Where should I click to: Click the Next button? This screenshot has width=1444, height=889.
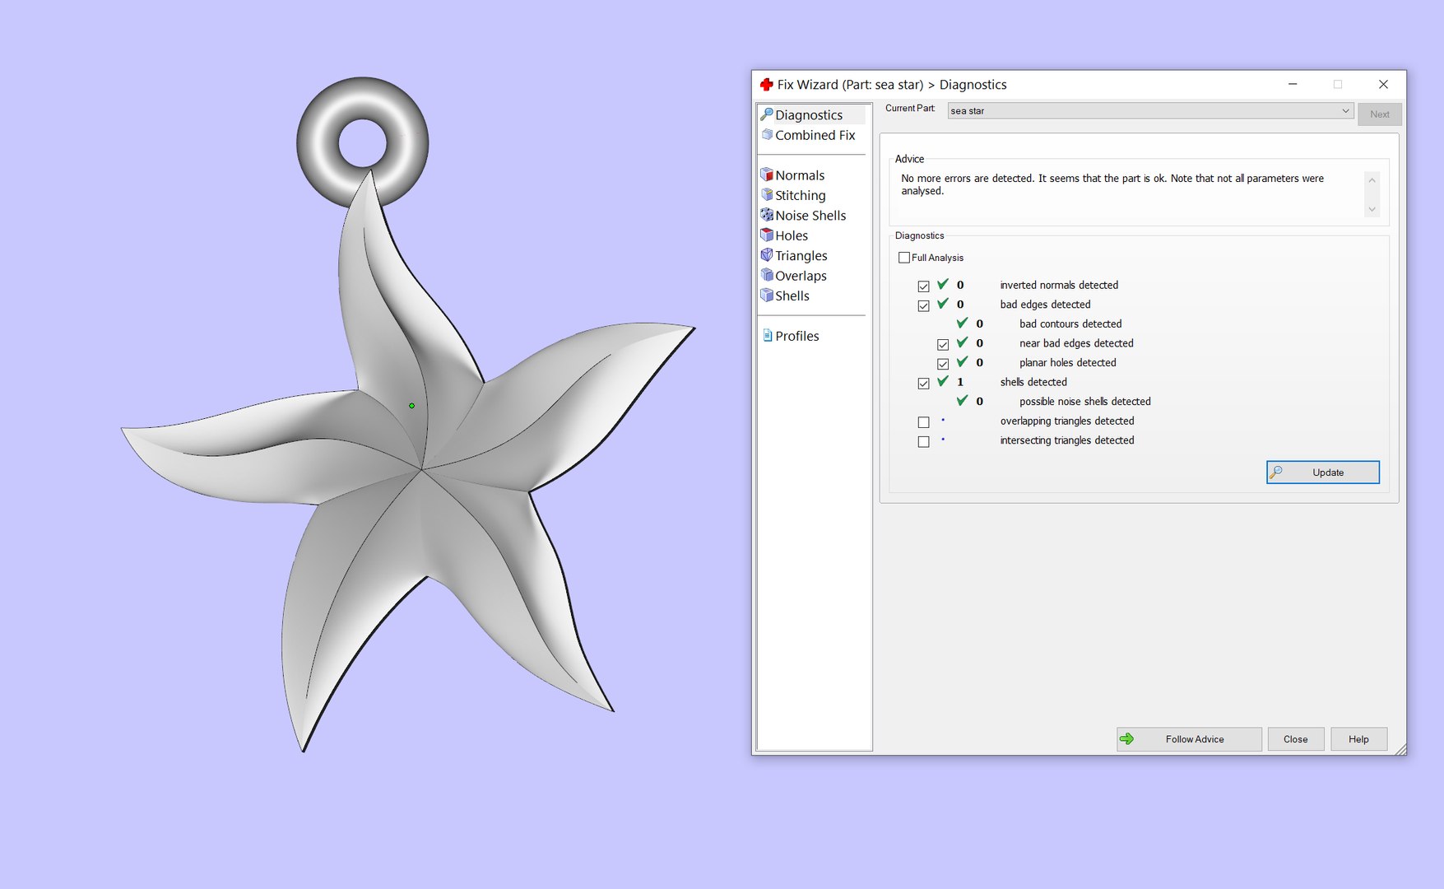pos(1380,114)
